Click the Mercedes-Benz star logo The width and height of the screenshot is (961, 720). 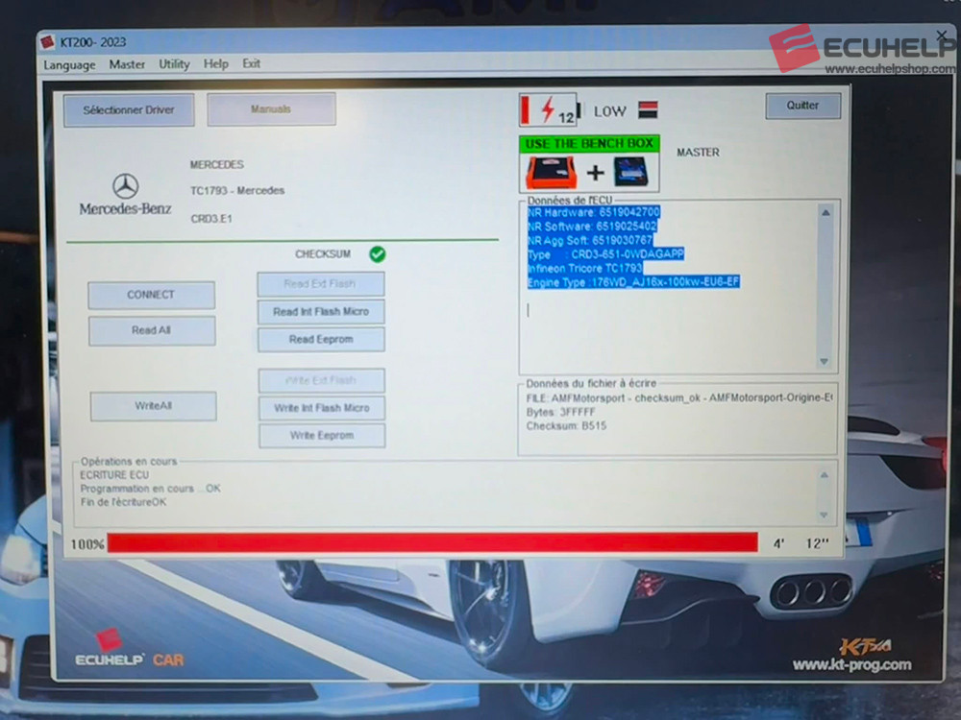point(125,186)
